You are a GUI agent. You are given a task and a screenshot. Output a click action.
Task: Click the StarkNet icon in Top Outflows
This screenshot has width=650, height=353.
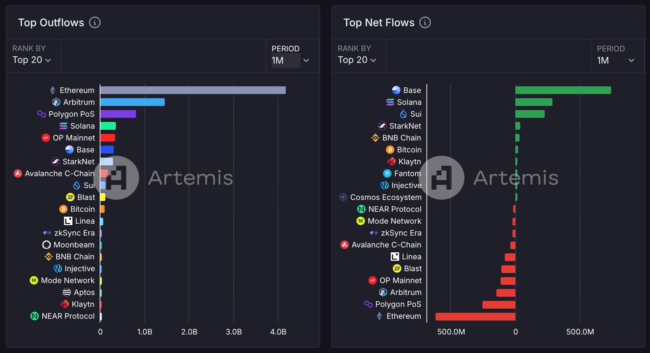56,161
